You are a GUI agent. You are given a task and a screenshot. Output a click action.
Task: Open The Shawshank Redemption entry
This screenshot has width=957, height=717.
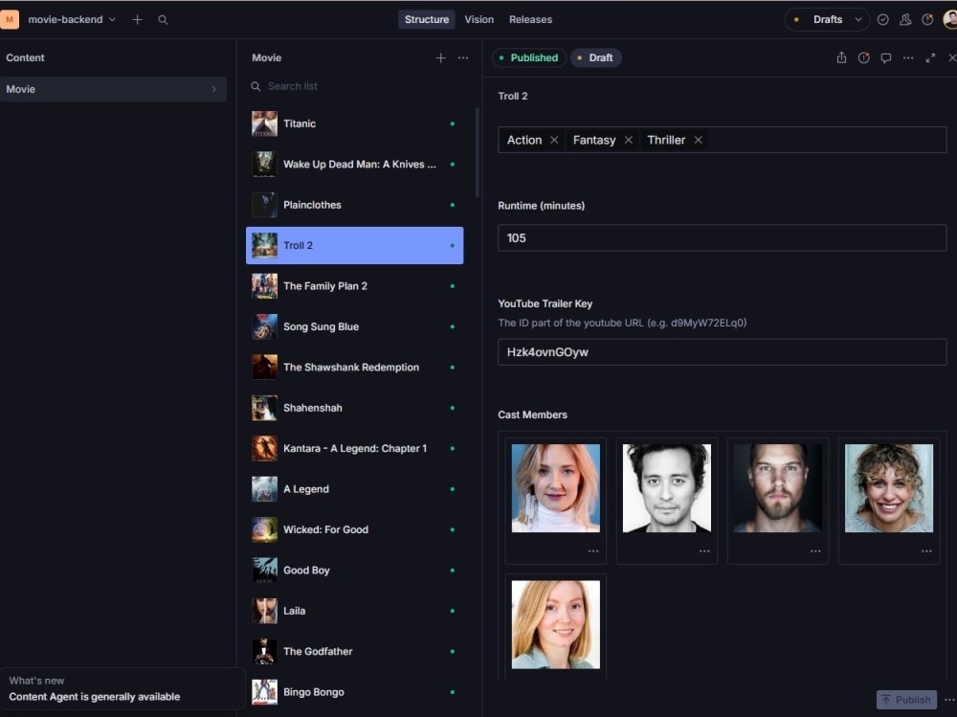pos(355,367)
